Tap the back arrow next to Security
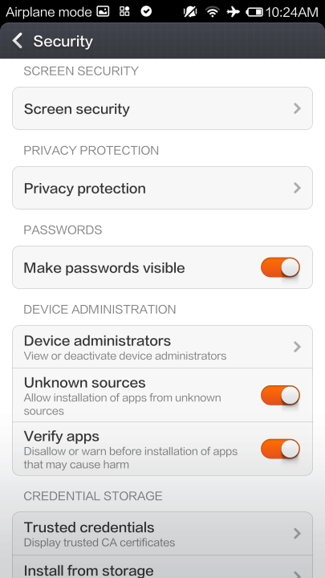Image resolution: width=325 pixels, height=578 pixels. click(x=18, y=41)
